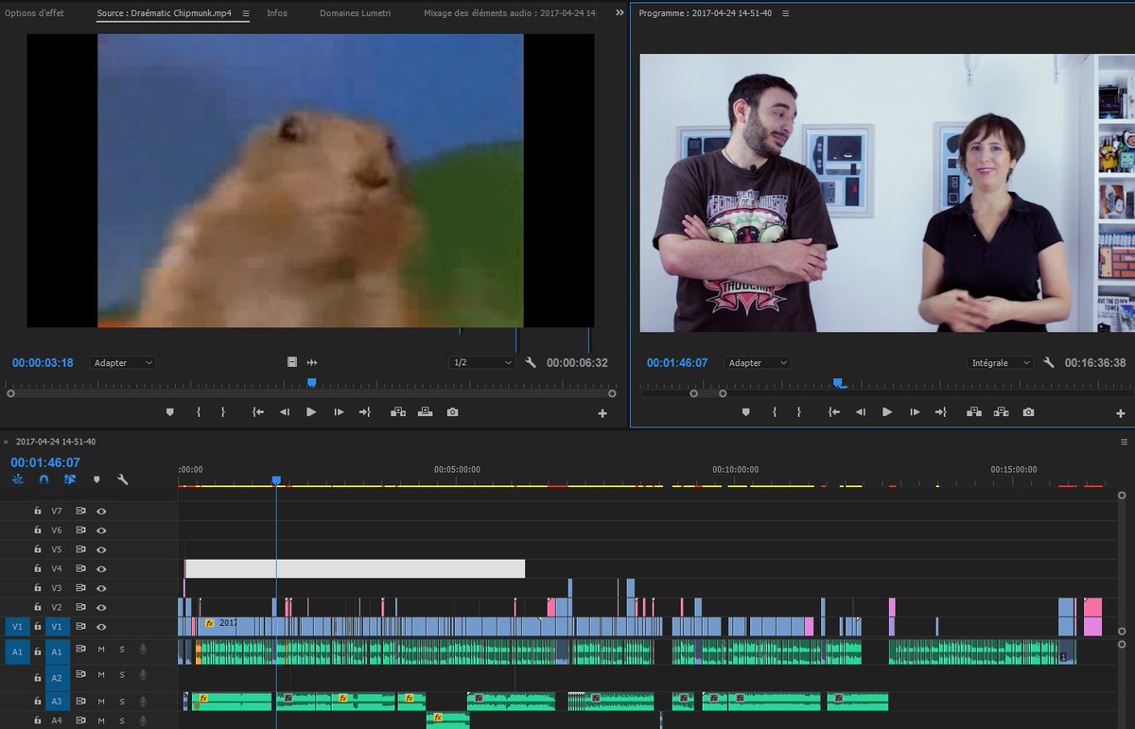Start playback in the Program monitor
This screenshot has width=1135, height=729.
coord(887,412)
